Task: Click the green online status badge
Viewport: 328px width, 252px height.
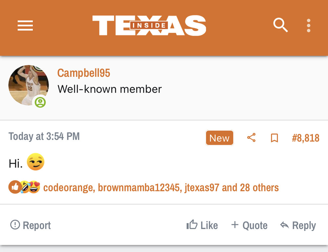Action: (x=40, y=102)
